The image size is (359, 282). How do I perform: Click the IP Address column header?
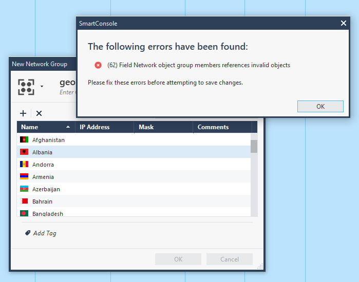pos(104,127)
